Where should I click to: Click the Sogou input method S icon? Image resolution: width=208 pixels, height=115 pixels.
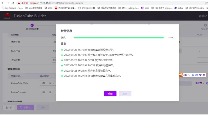click(x=181, y=75)
